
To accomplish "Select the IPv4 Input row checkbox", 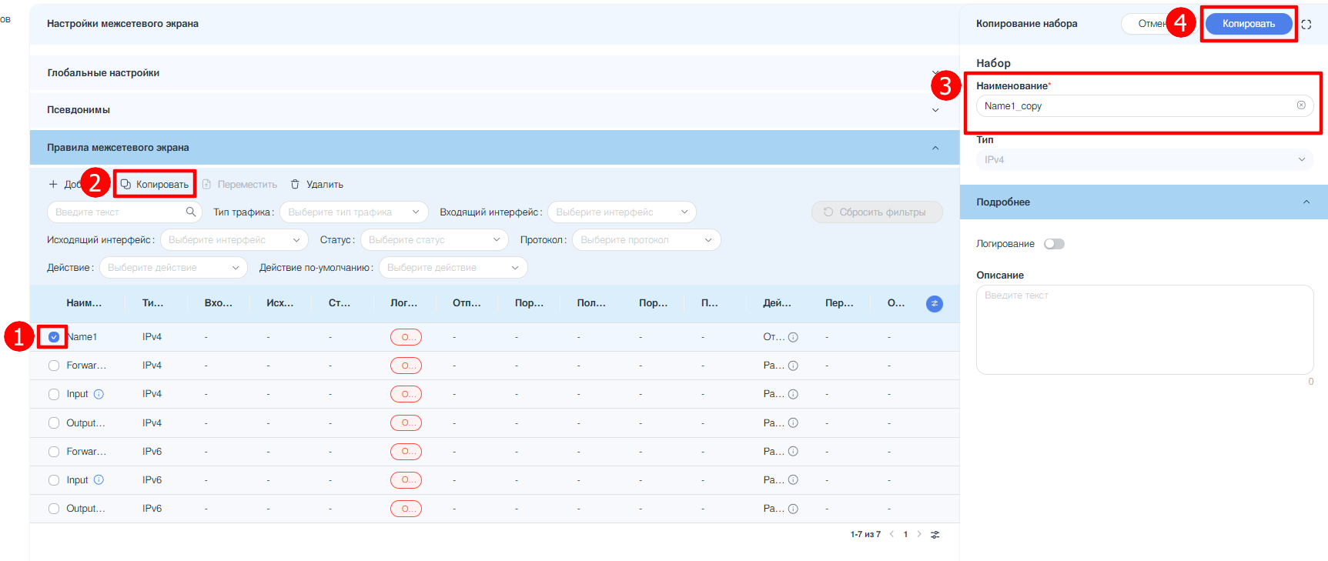I will click(x=54, y=394).
